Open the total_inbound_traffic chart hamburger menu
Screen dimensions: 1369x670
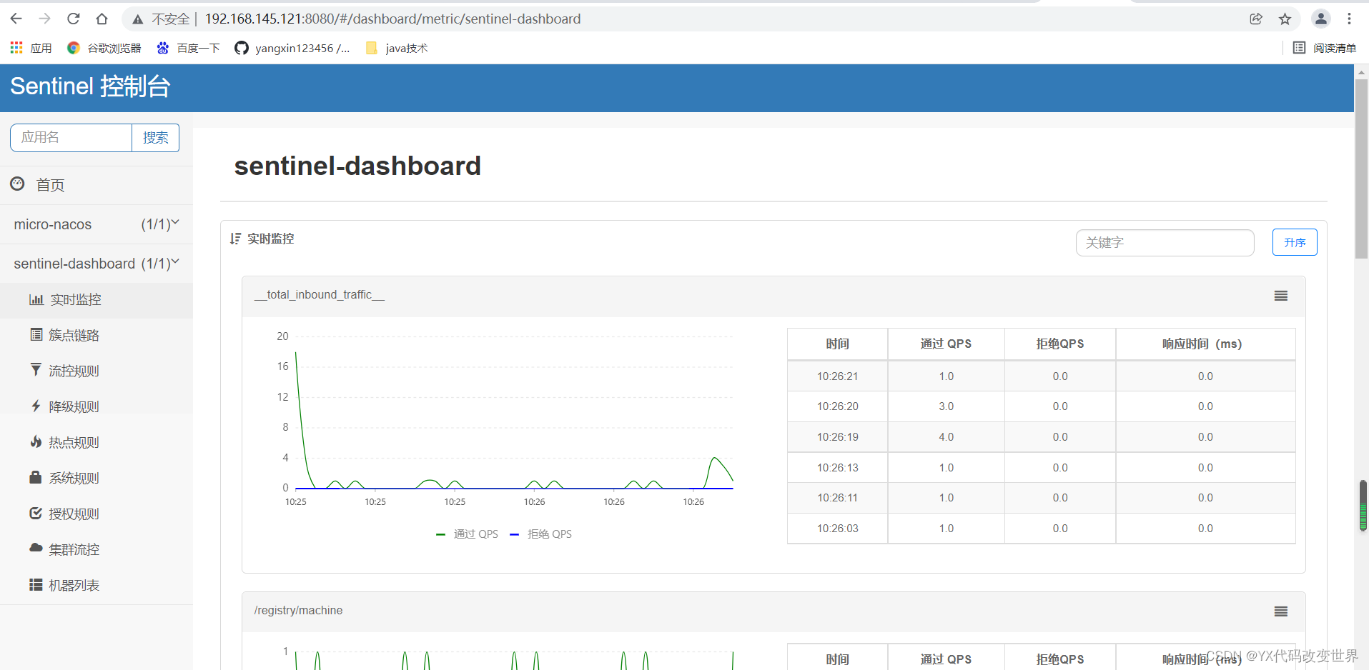pyautogui.click(x=1280, y=295)
